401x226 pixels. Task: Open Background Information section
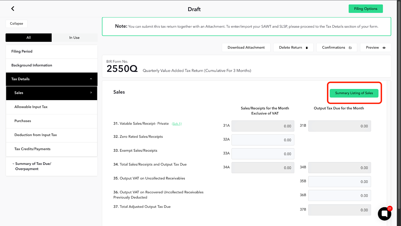coord(52,65)
